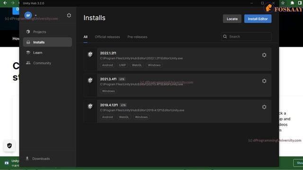Click the search magnifier icon
This screenshot has width=303, height=170.
(225, 36)
